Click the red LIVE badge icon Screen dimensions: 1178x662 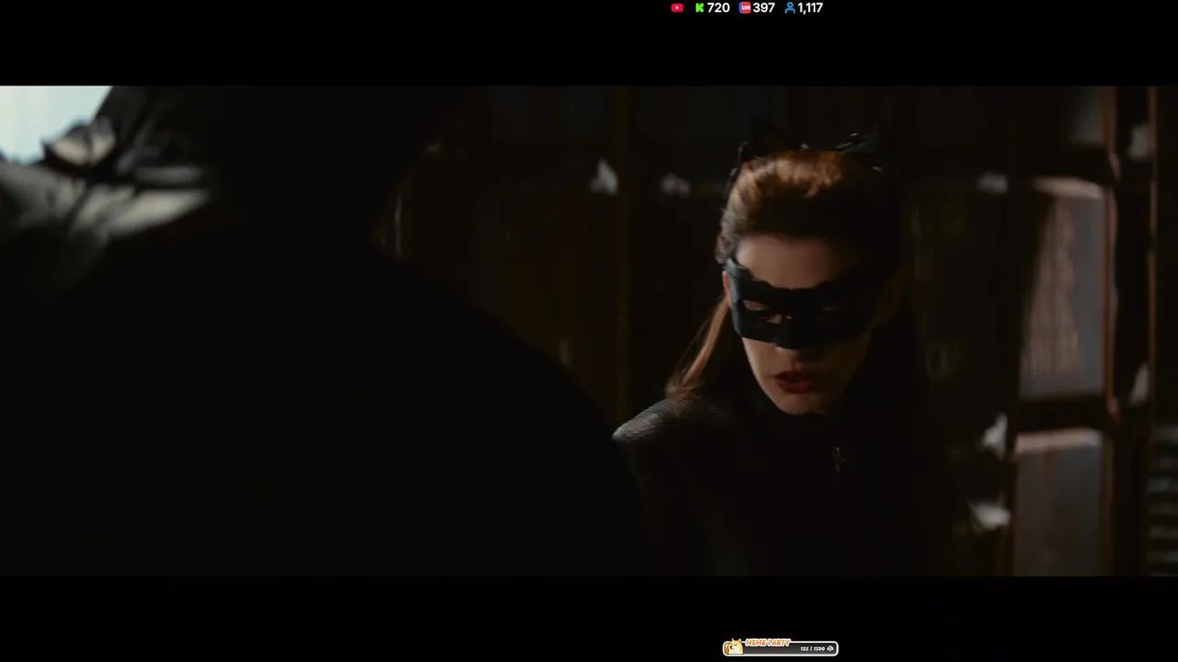745,7
